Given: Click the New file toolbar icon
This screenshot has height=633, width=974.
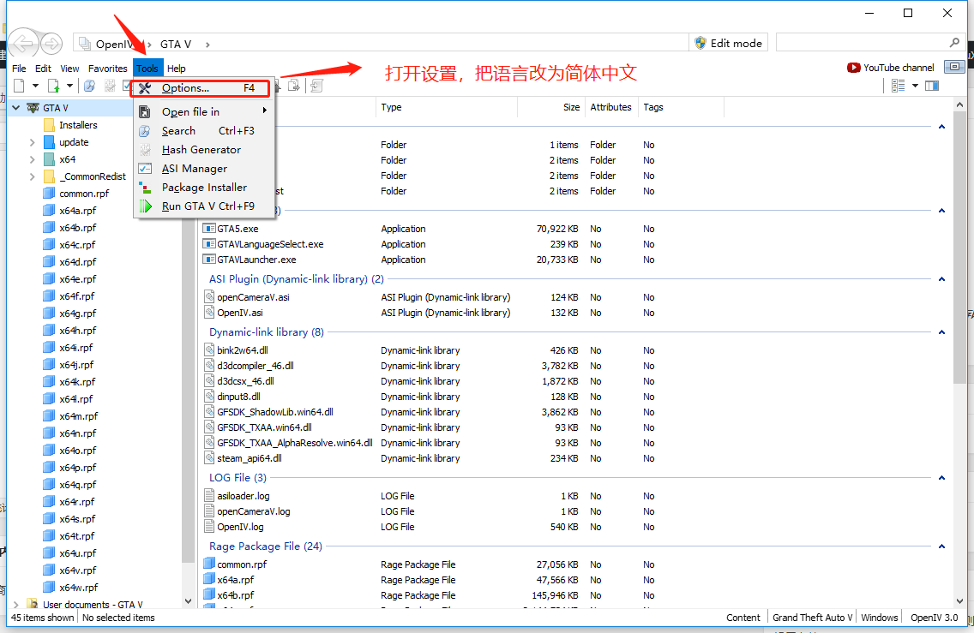Looking at the screenshot, I should [x=19, y=86].
